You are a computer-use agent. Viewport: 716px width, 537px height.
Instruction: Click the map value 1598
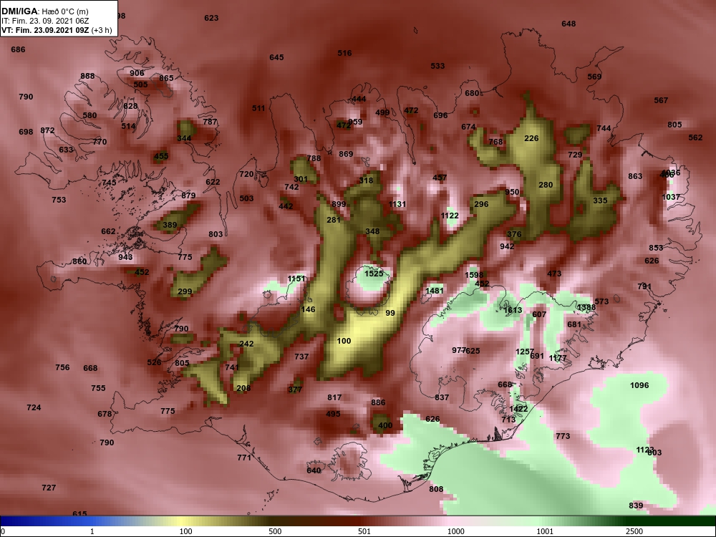[x=474, y=275]
